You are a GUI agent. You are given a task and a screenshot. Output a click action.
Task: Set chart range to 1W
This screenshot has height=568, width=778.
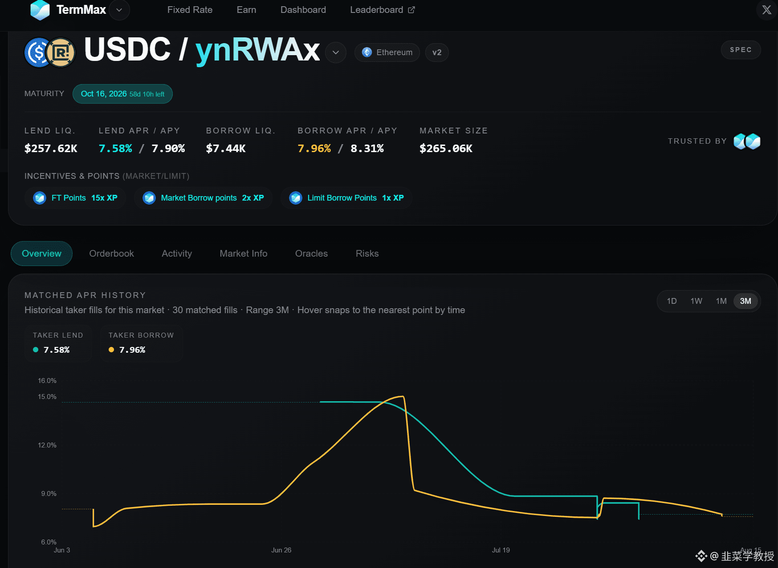click(696, 301)
